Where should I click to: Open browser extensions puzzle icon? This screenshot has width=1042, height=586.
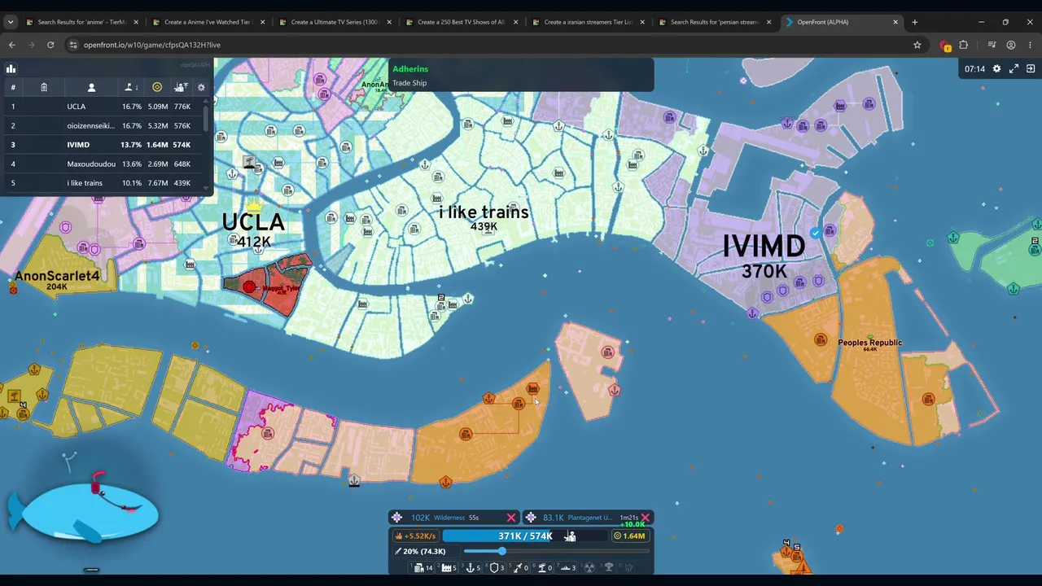(964, 45)
